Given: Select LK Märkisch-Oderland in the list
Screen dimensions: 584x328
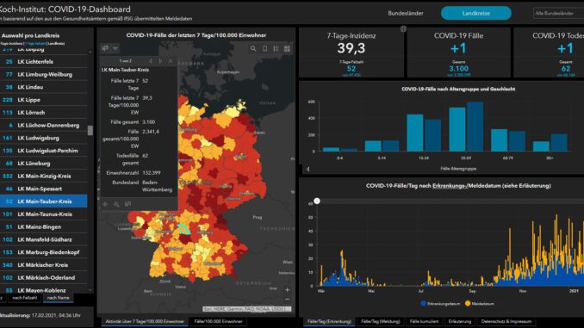Looking at the screenshot, I should click(x=44, y=278).
